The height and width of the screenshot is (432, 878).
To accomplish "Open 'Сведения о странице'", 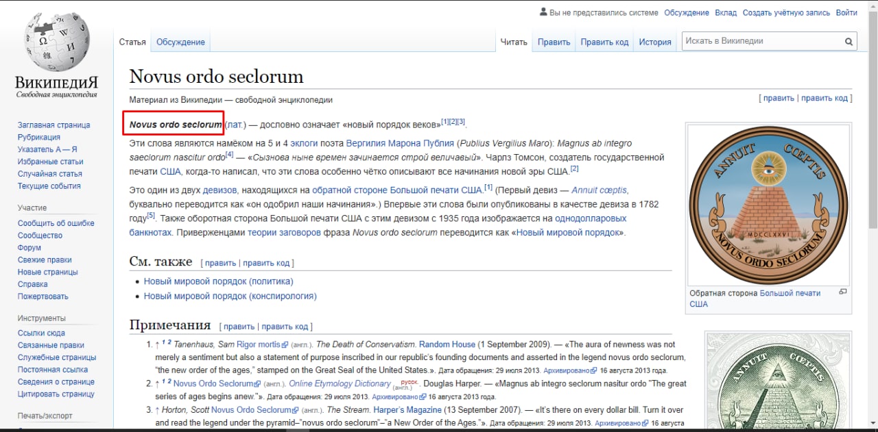I will click(56, 382).
